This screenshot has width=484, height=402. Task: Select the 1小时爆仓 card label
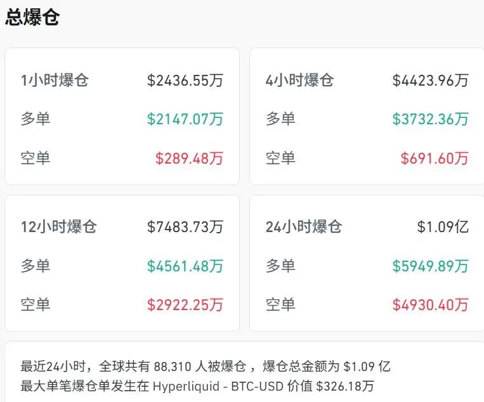[55, 81]
